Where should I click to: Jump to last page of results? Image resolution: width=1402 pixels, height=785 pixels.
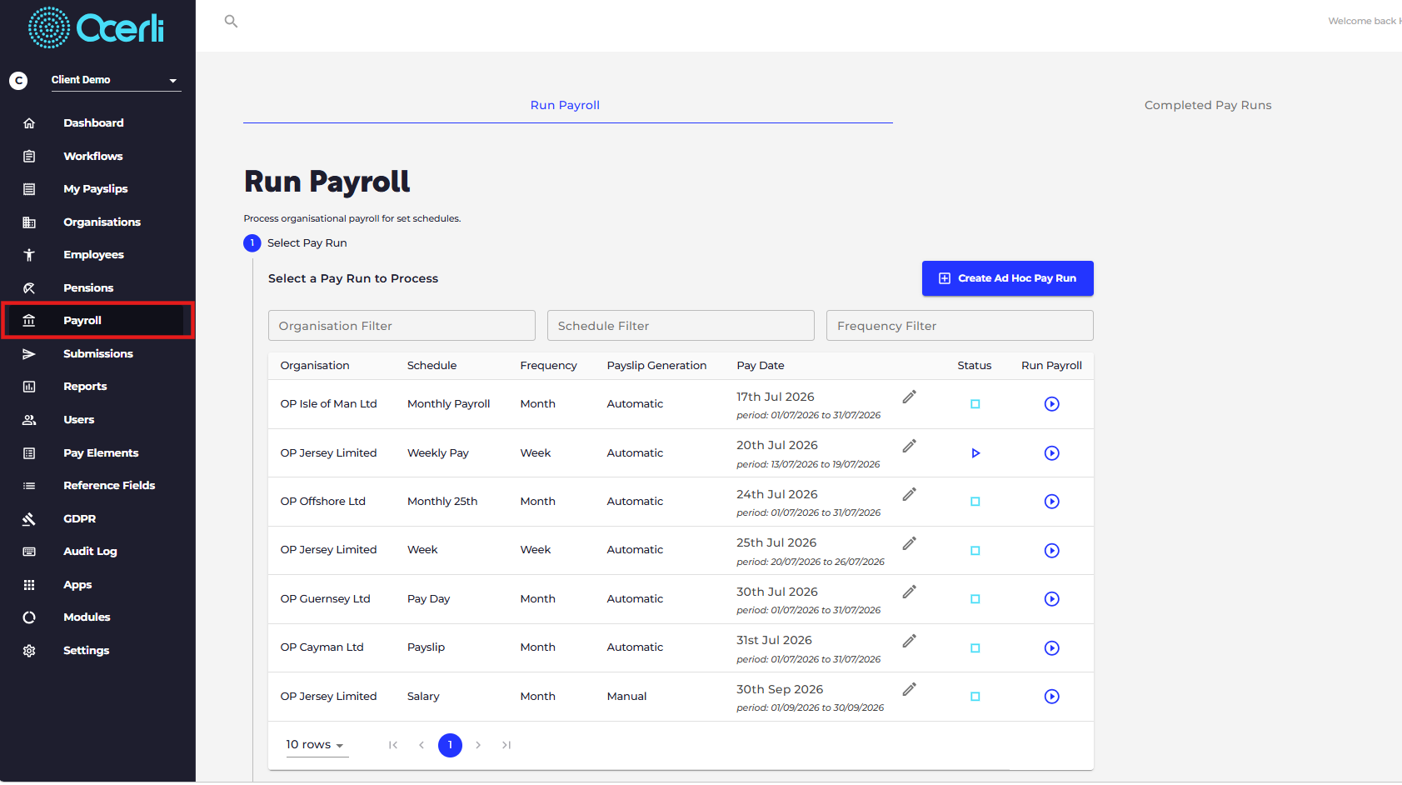(506, 745)
